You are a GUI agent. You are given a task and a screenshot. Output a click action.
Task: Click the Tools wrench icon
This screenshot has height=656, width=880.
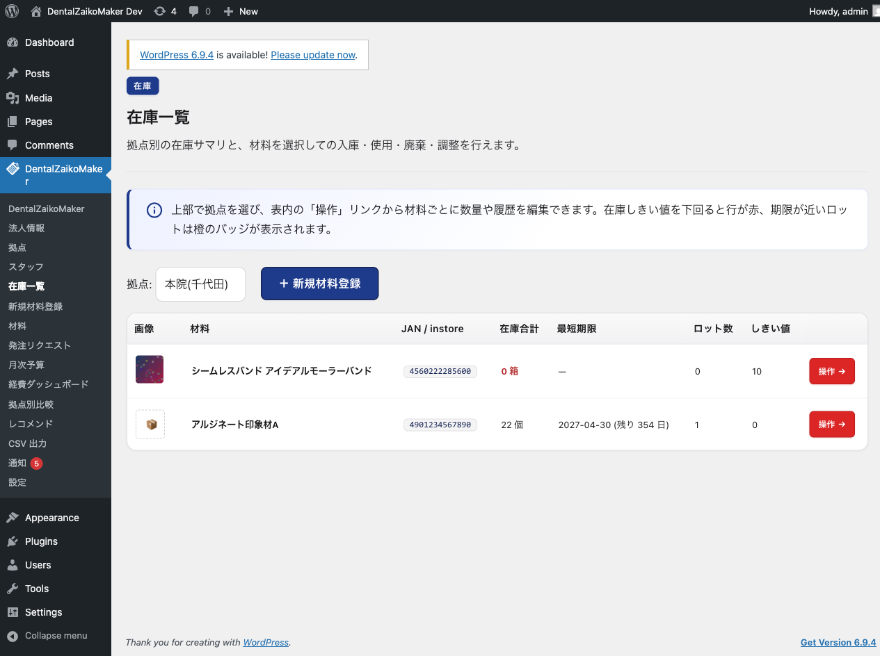(13, 589)
